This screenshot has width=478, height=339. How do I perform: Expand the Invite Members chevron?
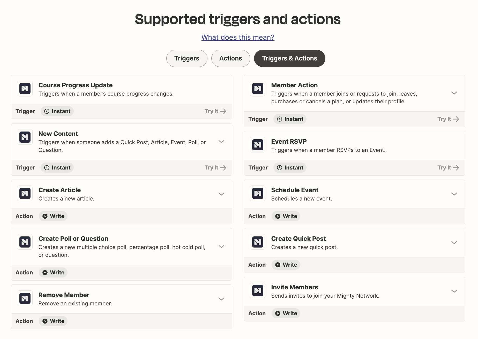click(454, 291)
